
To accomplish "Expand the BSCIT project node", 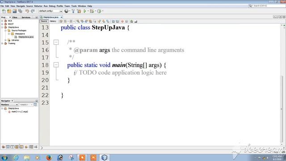I will (2, 24).
